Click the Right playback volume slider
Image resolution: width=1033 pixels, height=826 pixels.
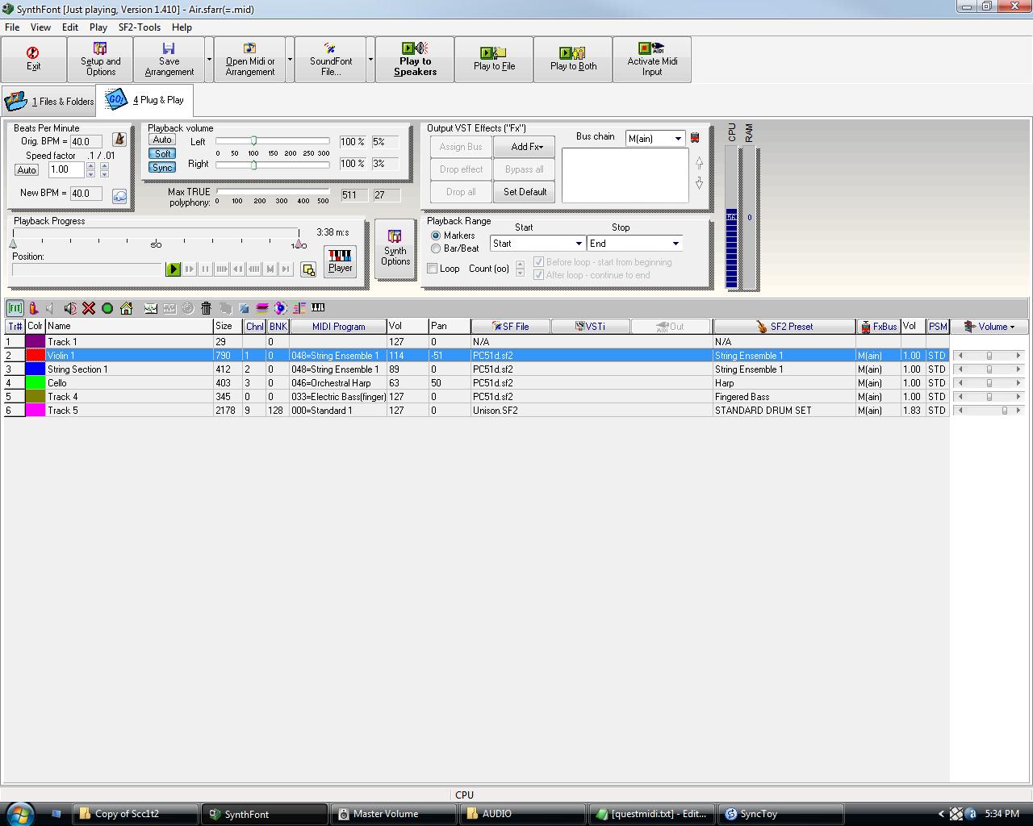click(x=273, y=165)
